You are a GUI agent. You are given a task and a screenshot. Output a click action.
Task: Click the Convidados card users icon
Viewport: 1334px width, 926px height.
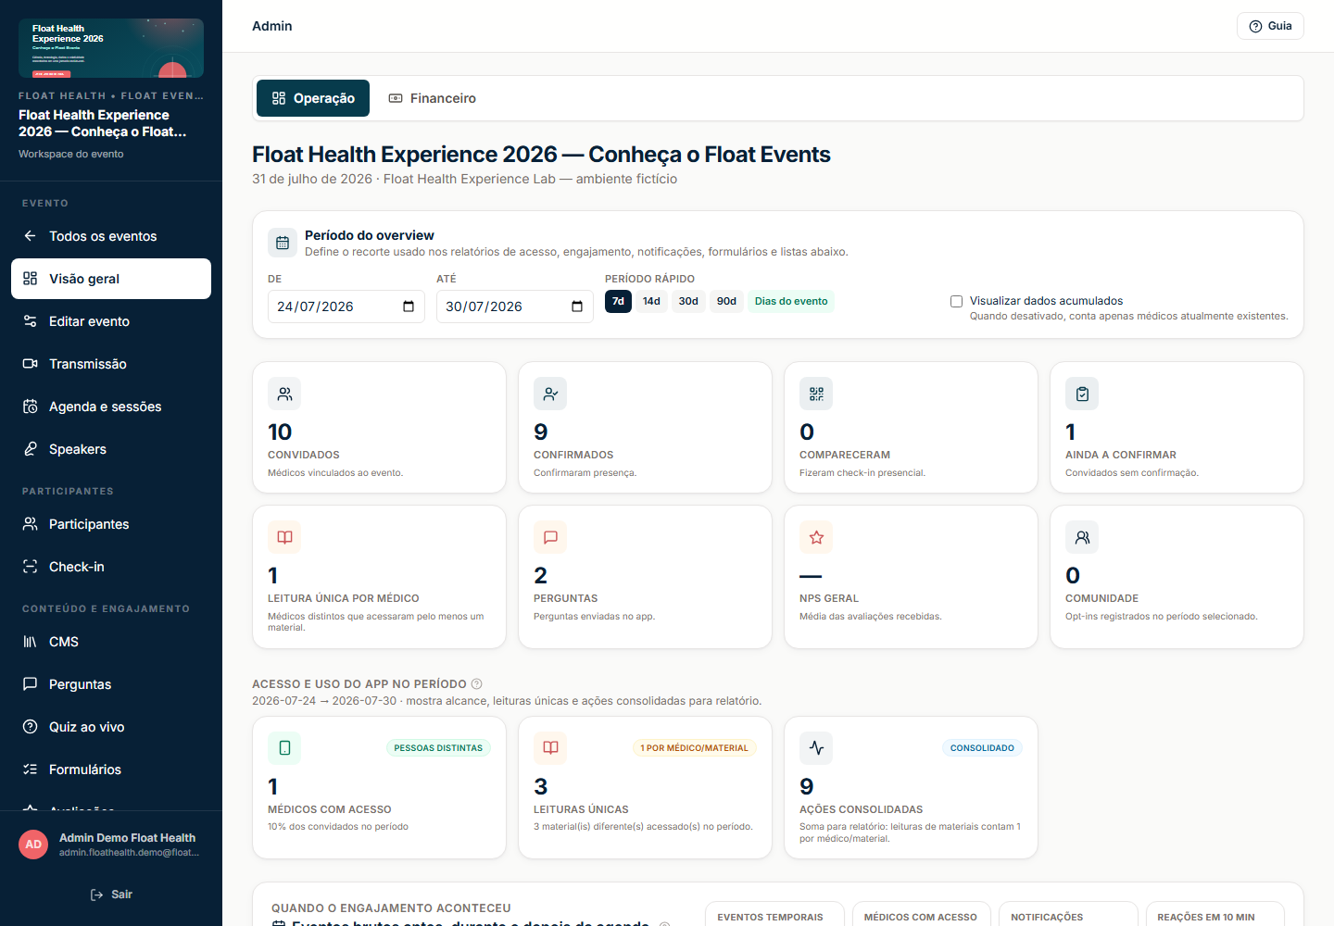click(284, 394)
